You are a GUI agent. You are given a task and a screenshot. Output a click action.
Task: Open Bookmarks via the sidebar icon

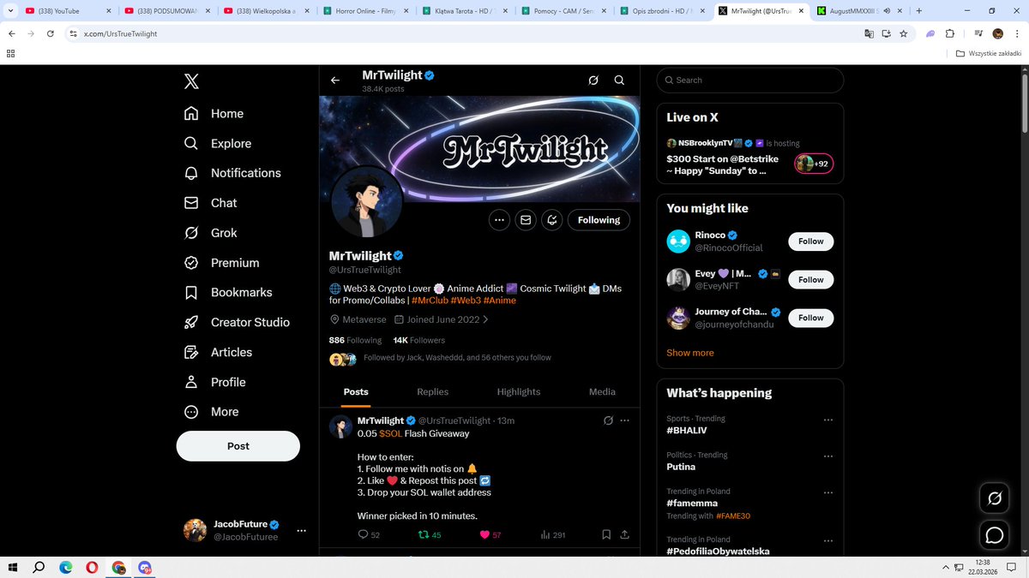pos(241,292)
